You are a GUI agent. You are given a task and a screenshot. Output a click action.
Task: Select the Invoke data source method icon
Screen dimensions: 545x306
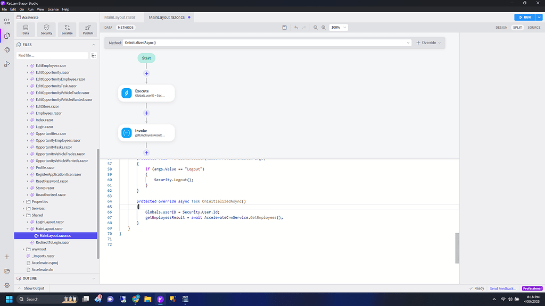point(126,132)
